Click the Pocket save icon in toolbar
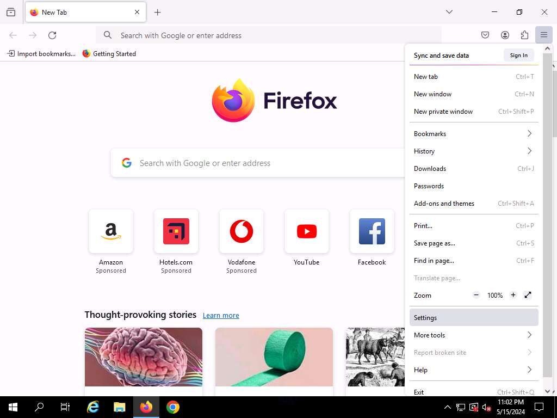 485,35
